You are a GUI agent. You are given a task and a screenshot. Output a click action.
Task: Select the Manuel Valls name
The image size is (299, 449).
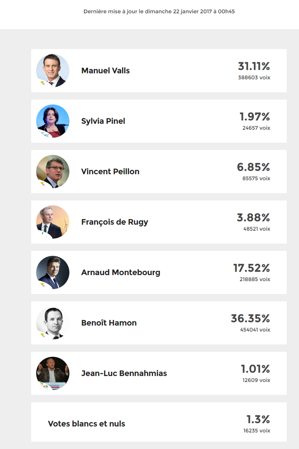tap(106, 70)
